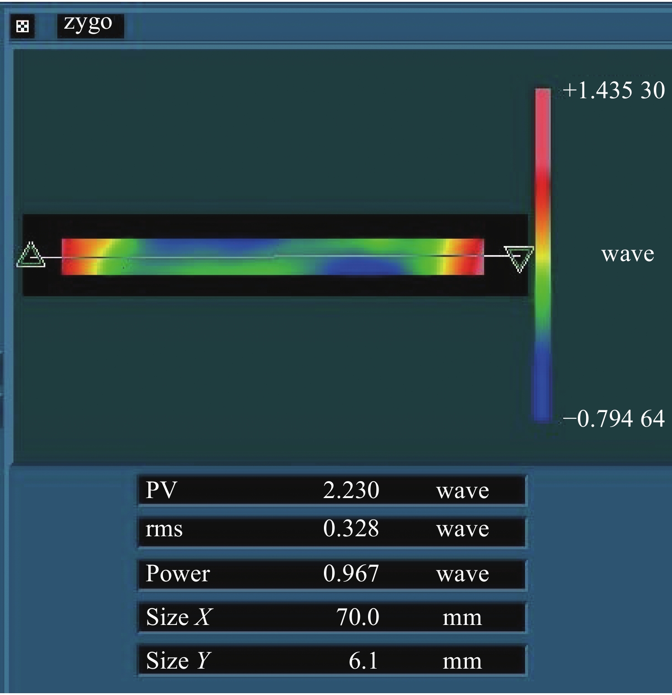Click the checkered window control icon
Image resolution: width=672 pixels, height=695 pixels.
22,26
